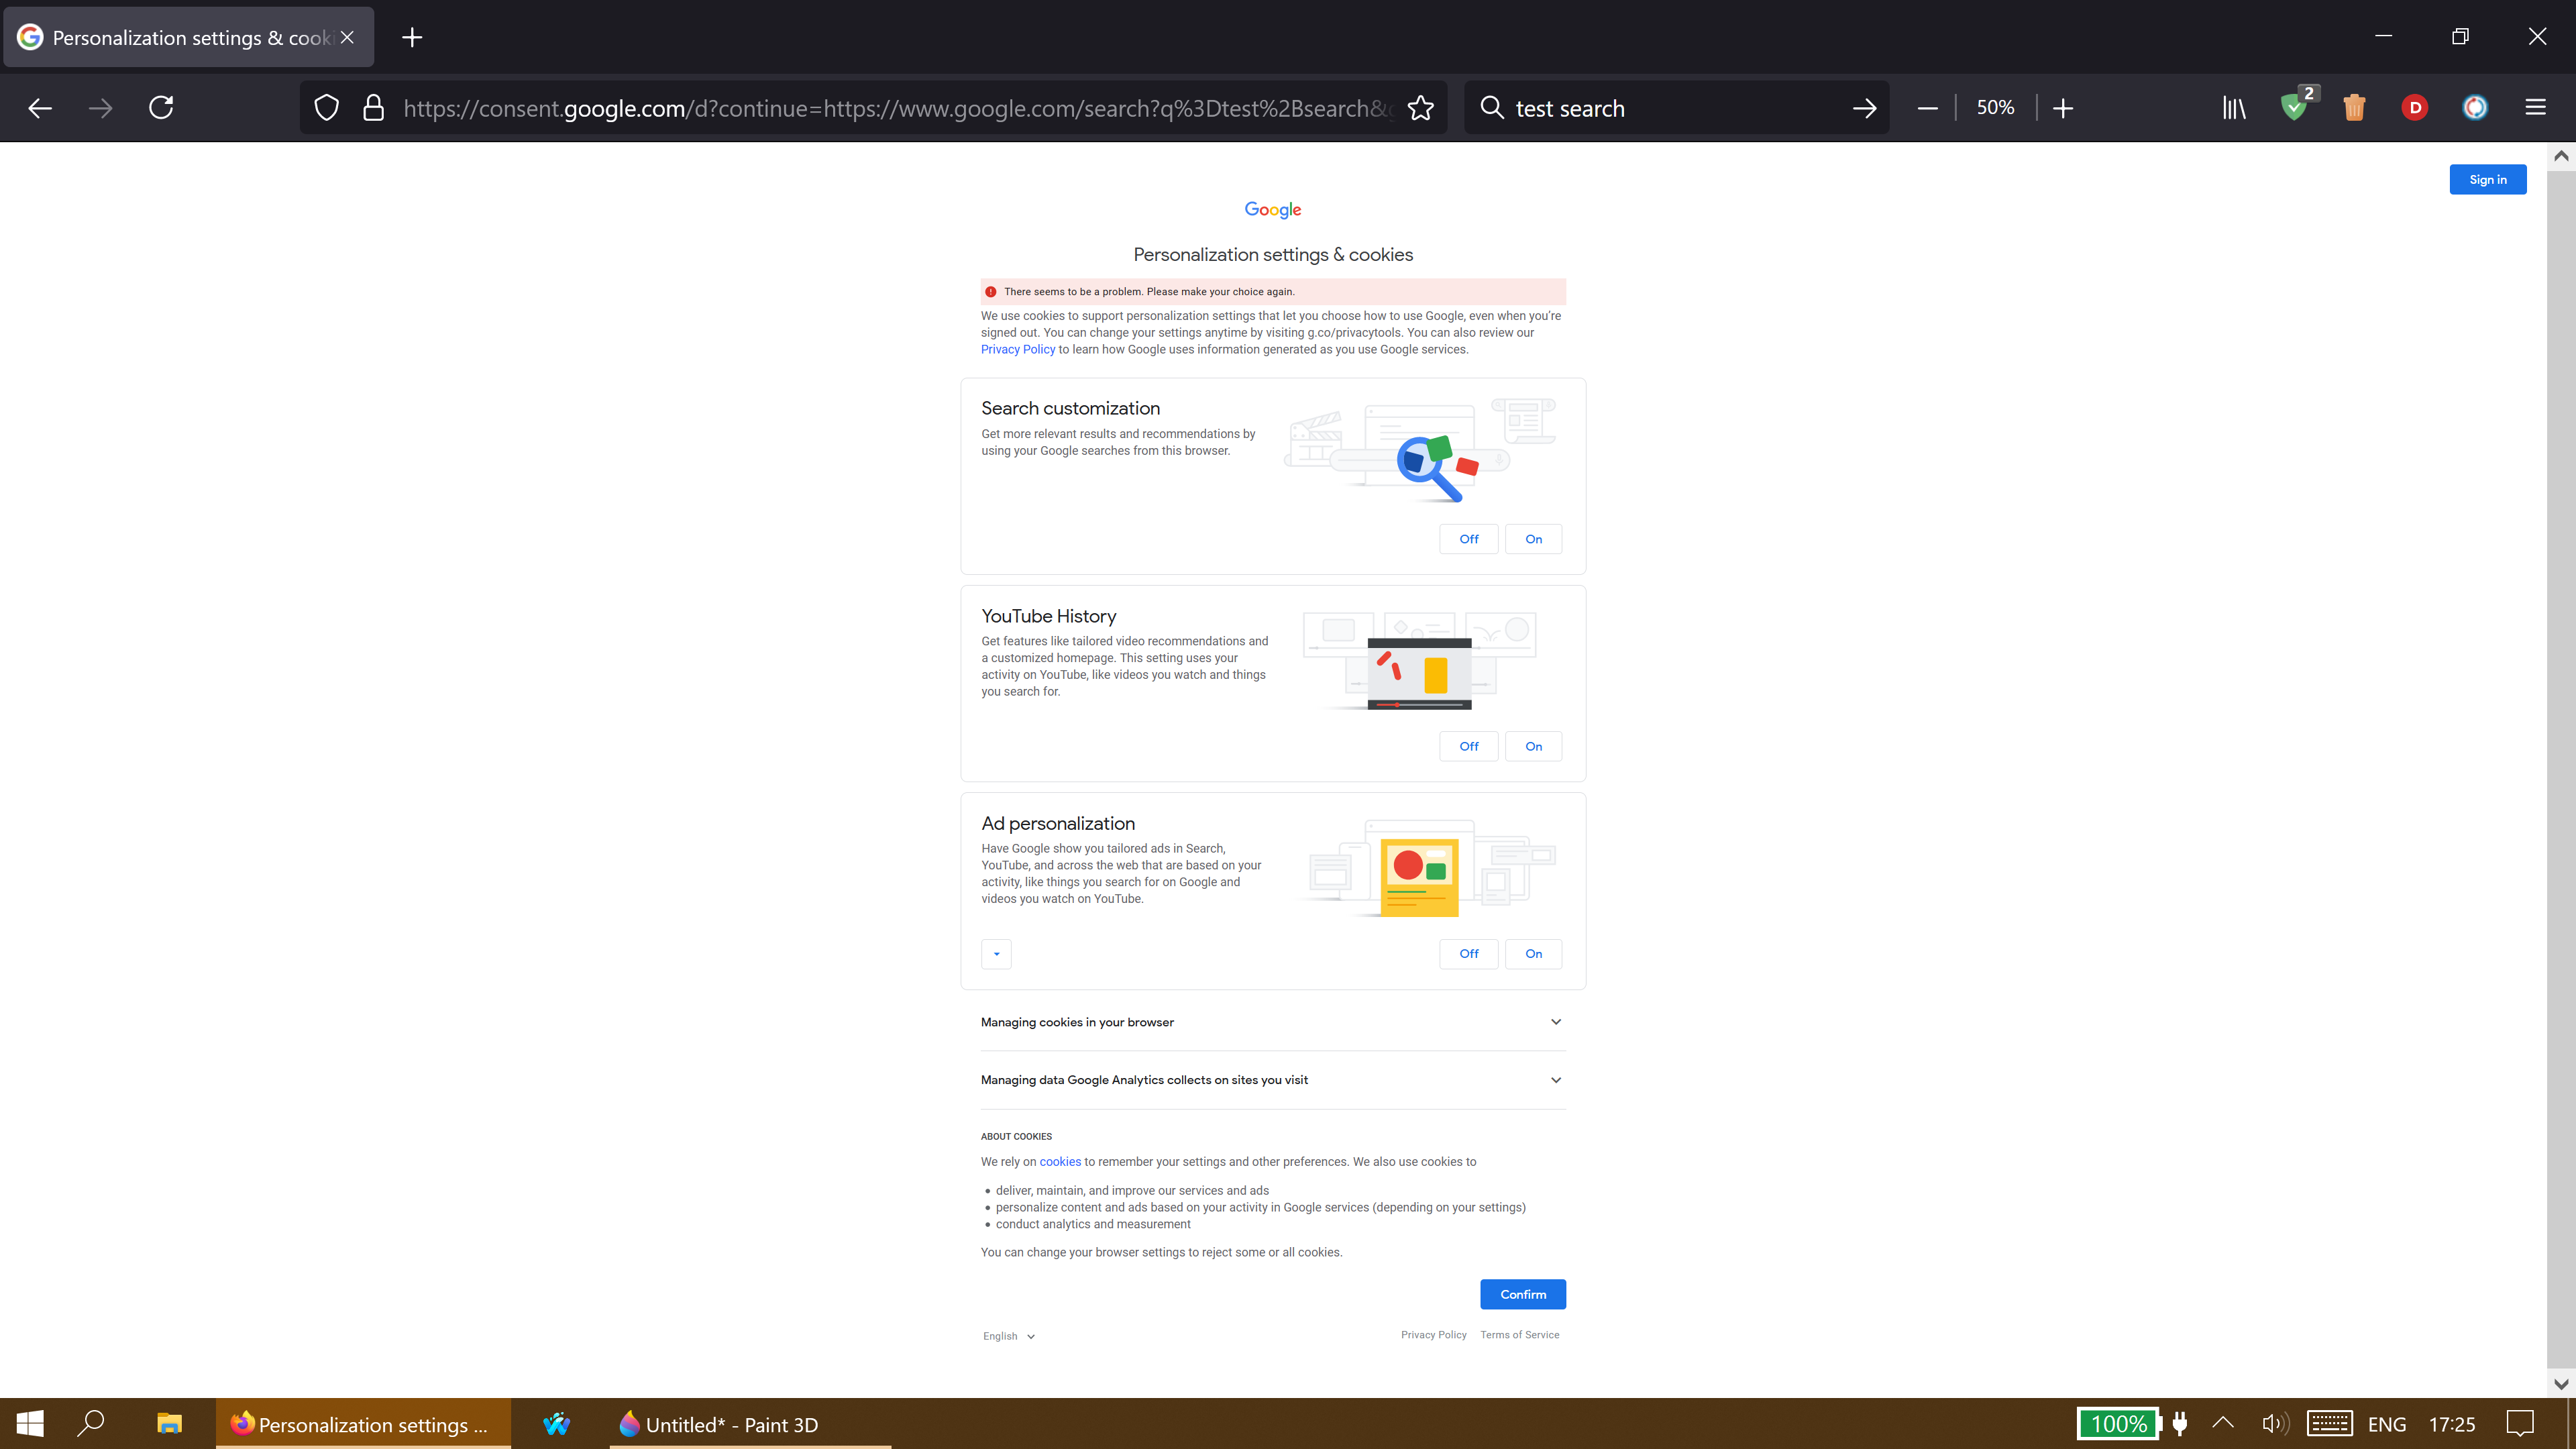The height and width of the screenshot is (1449, 2576).
Task: Open tracking protection shield icon
Action: tap(327, 108)
